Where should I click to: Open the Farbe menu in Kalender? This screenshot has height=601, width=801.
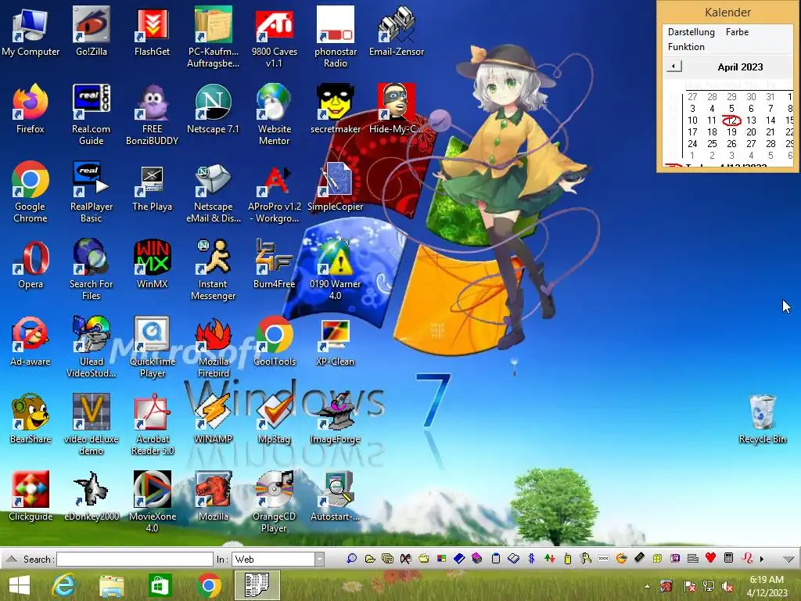point(737,31)
